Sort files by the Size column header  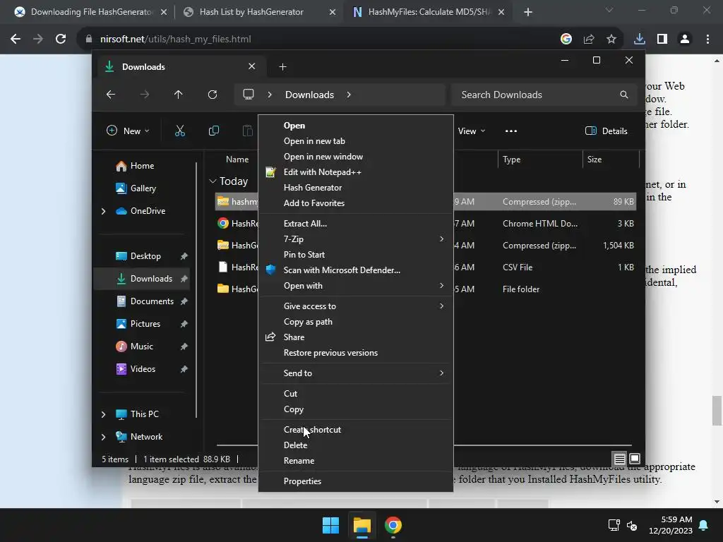pyautogui.click(x=611, y=159)
